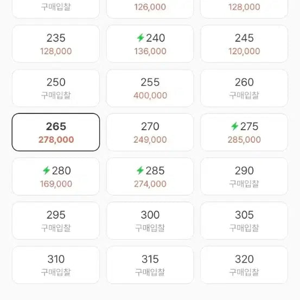300x300 pixels.
Task: Select size 320 구매입찰 tile
Action: tap(244, 265)
